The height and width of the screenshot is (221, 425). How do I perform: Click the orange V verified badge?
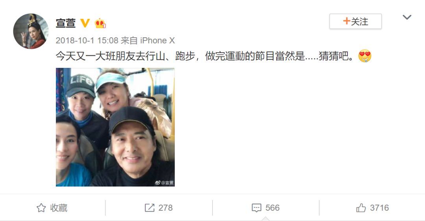pyautogui.click(x=85, y=23)
